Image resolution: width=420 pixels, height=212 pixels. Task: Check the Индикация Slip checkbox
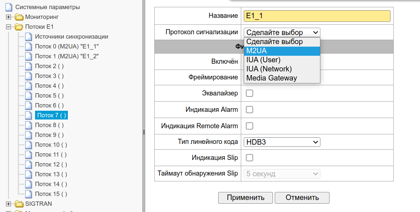tap(250, 158)
